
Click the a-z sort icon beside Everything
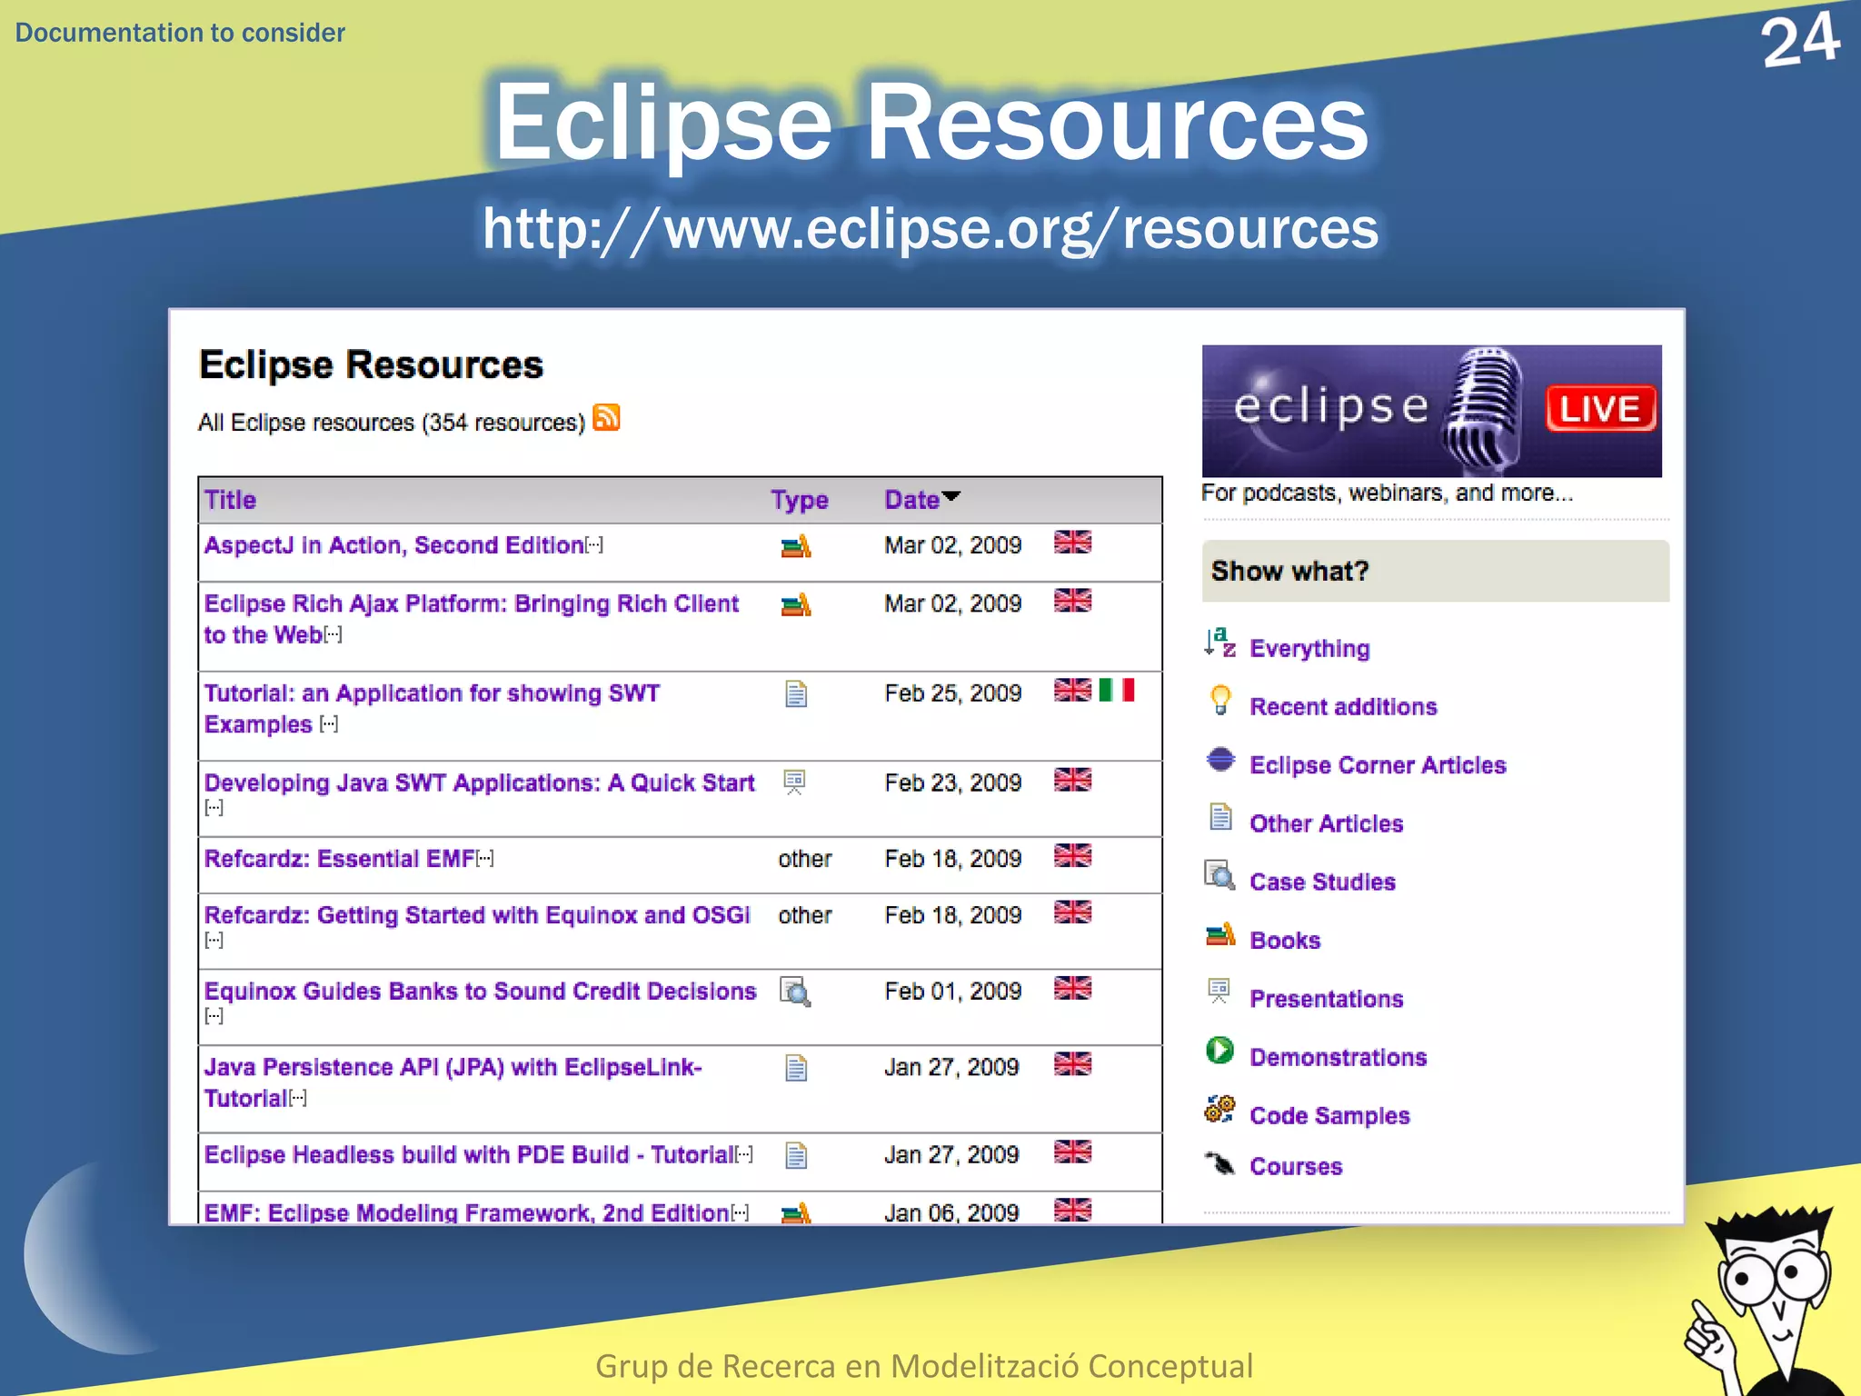click(1219, 643)
